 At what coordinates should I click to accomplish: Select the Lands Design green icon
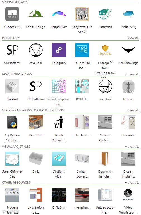coord(36,14)
